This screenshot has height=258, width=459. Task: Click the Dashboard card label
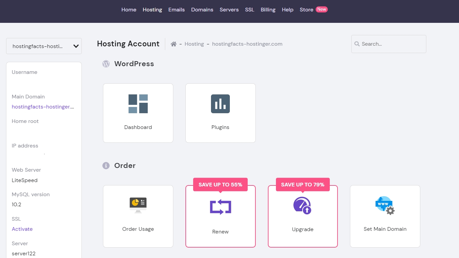(x=138, y=127)
